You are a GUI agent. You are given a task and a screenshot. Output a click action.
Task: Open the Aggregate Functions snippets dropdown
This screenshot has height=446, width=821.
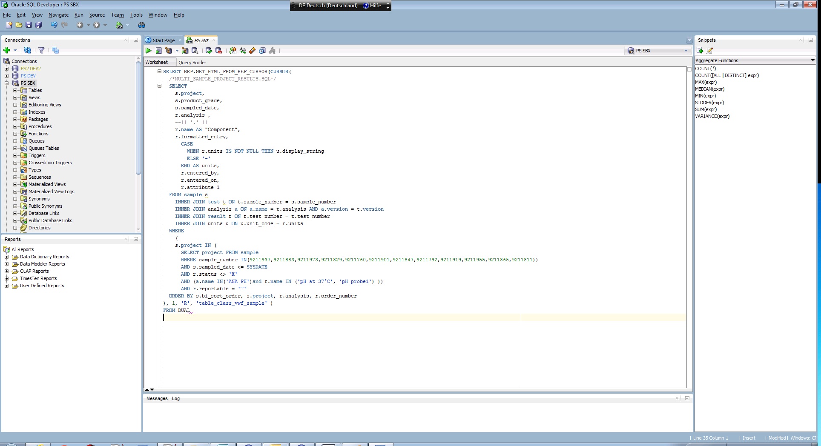(812, 60)
